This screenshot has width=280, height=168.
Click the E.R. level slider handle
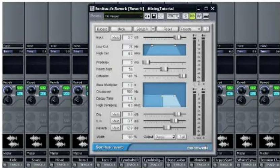click(x=174, y=121)
